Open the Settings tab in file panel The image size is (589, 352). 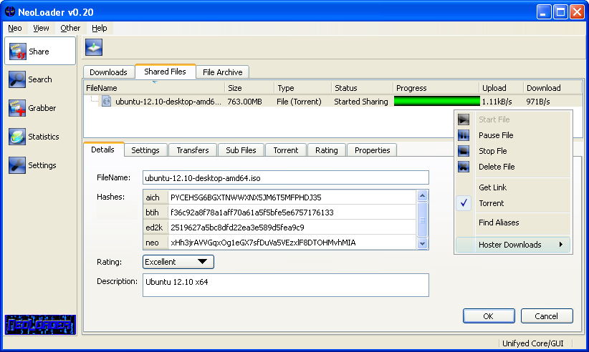[x=145, y=150]
